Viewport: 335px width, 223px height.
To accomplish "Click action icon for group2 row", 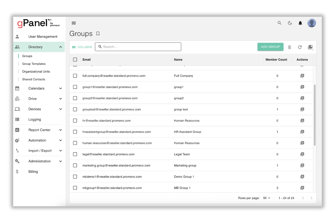I will pos(302,98).
